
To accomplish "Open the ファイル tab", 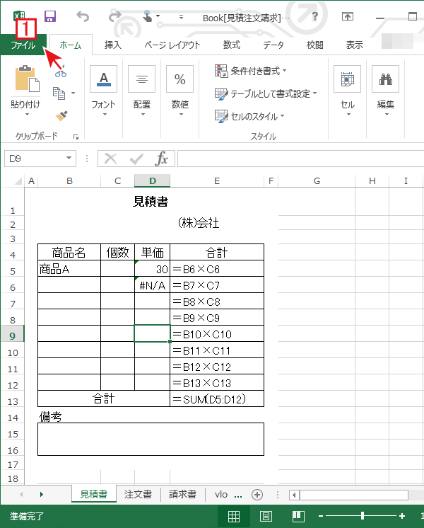I will tap(23, 45).
